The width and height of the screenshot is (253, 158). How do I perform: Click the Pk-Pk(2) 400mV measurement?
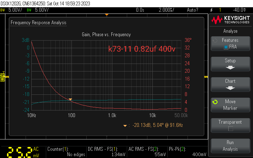[188, 152]
